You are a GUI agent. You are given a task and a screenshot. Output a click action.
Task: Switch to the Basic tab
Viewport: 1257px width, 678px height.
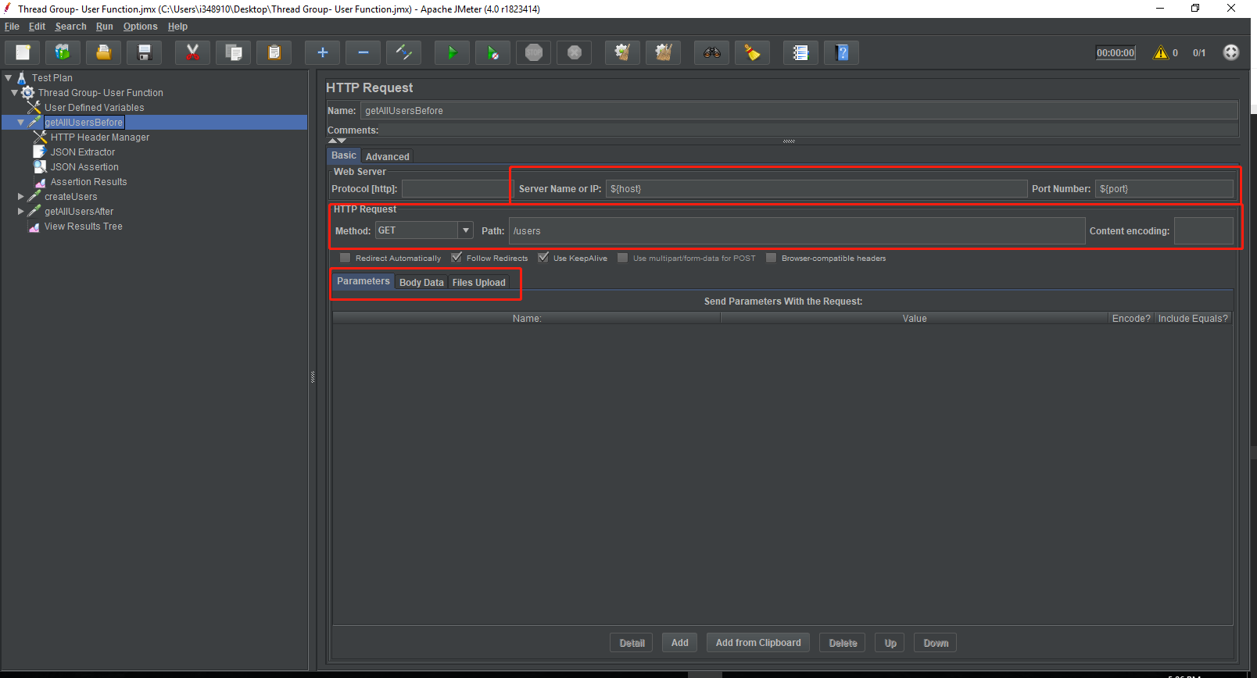coord(343,155)
